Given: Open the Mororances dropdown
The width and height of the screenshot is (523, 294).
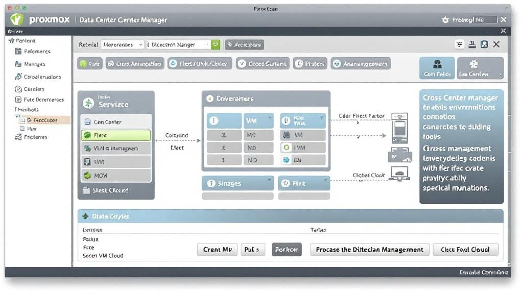Looking at the screenshot, I should [x=123, y=44].
